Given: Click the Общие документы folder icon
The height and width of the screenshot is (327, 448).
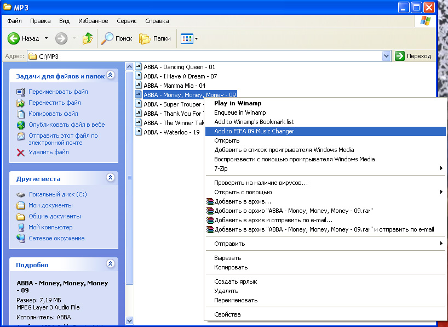Looking at the screenshot, I should 21,217.
